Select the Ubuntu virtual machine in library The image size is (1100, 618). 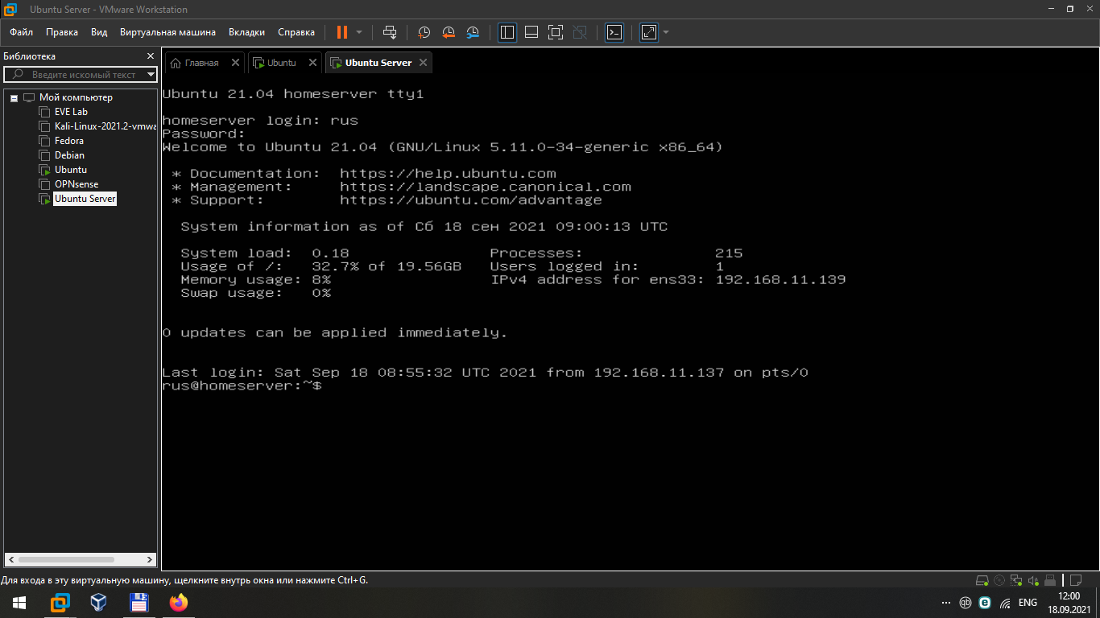[x=71, y=170]
